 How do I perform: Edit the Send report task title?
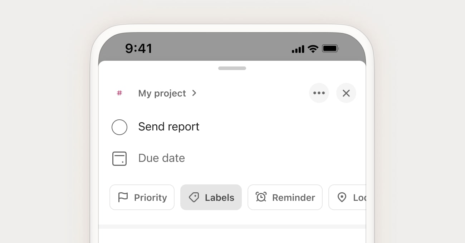(x=169, y=127)
